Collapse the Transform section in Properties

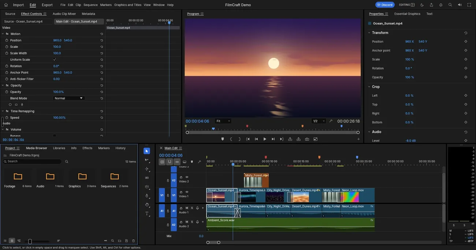pyautogui.click(x=369, y=33)
